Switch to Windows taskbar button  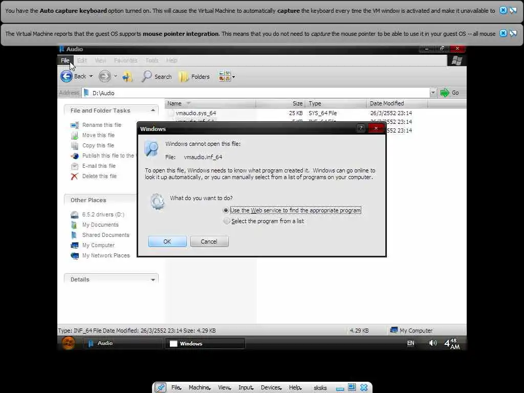tap(205, 343)
